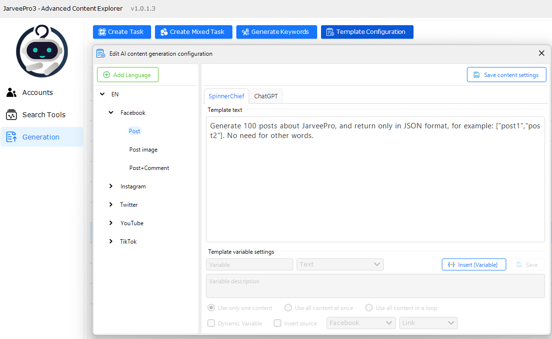Collapse the Facebook tree node
552x339 pixels.
tap(111, 112)
